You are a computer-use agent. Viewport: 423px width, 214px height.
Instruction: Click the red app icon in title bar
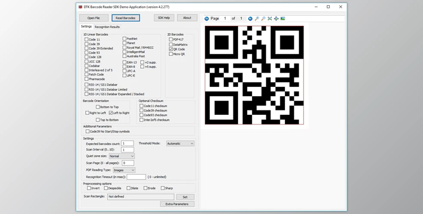coord(81,7)
